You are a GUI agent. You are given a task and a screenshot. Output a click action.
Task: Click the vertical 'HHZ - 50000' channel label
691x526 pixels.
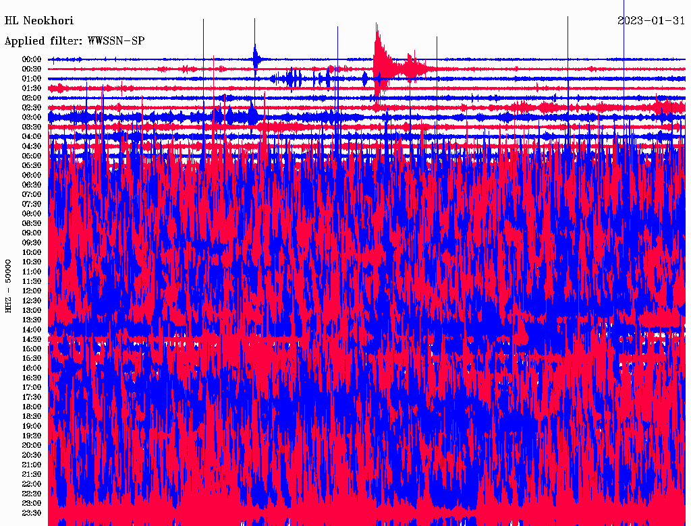pyautogui.click(x=8, y=286)
